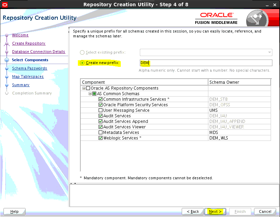This screenshot has width=280, height=217.
Task: Select the DEM_WLS schema owner cell
Action: point(240,138)
